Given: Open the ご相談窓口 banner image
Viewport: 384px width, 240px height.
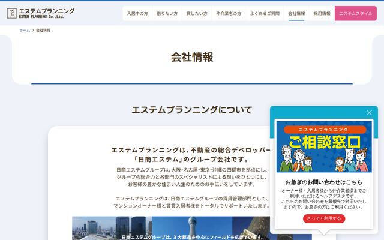Looking at the screenshot, I should (x=324, y=146).
